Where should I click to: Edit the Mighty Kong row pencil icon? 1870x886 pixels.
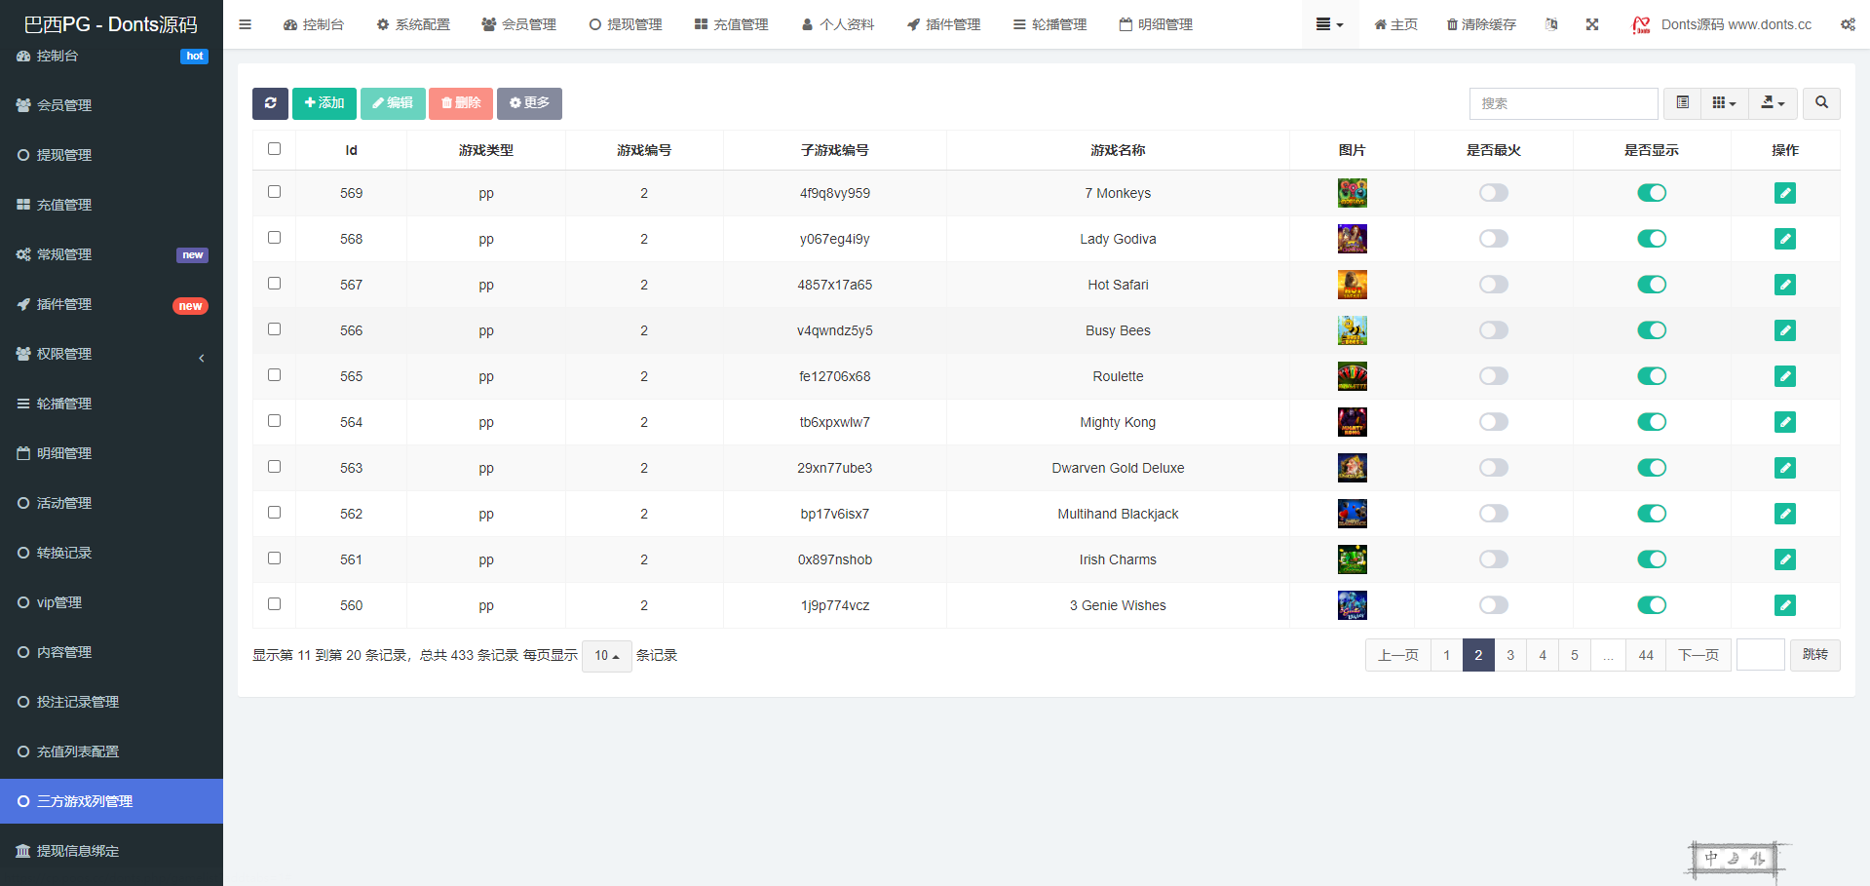1785,422
